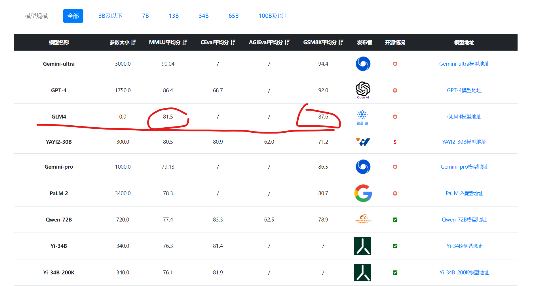Click the Yi-34B-200K publisher logo
Screen dimensions: 534x286
(362, 272)
